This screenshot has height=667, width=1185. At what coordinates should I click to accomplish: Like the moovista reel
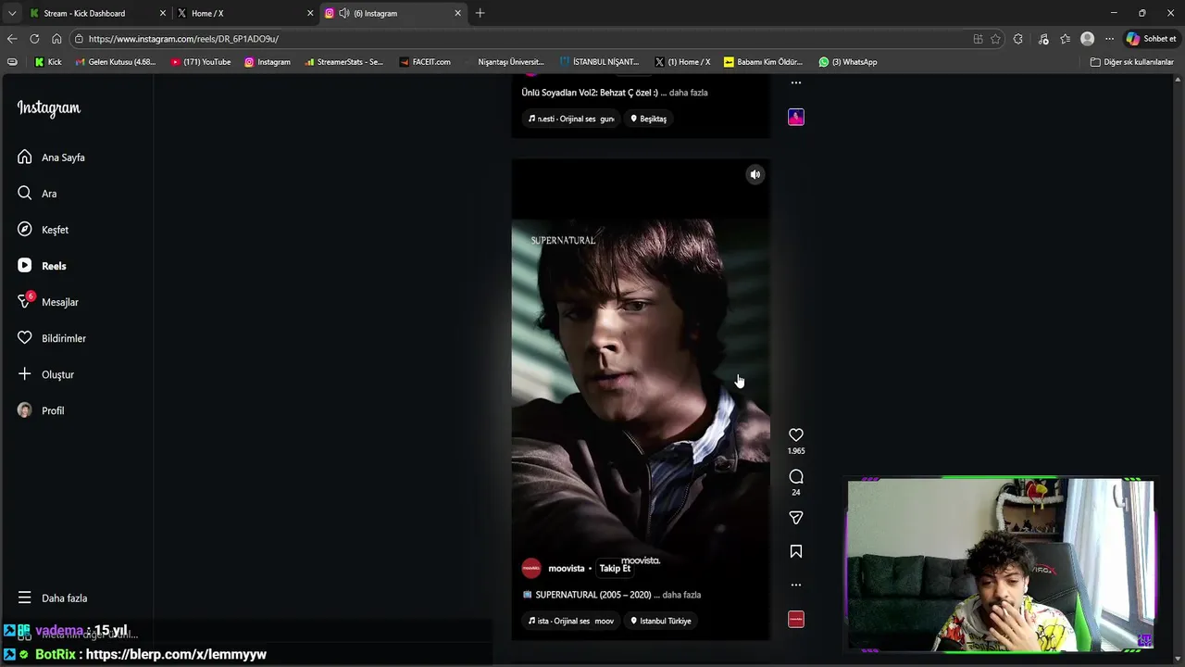(796, 434)
